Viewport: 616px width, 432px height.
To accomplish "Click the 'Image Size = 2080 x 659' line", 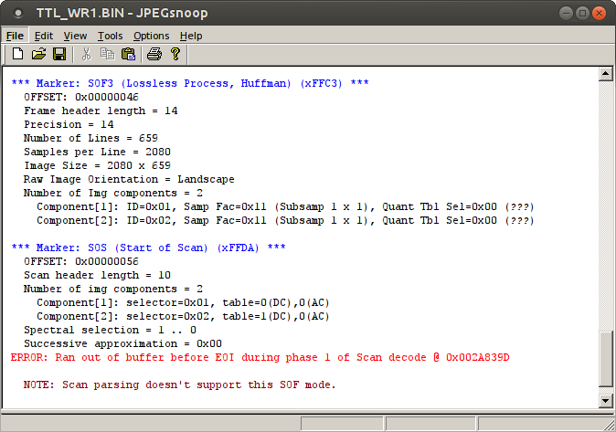I will pyautogui.click(x=98, y=165).
